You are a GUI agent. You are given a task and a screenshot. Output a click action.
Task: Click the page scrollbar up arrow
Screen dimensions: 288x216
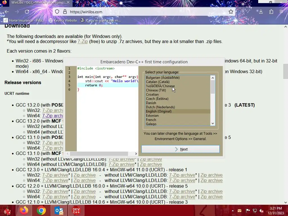[285, 27]
